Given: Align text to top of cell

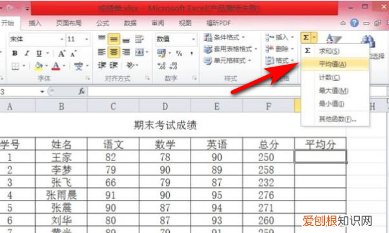Looking at the screenshot, I should click(102, 39).
